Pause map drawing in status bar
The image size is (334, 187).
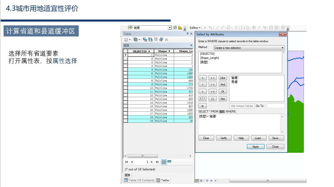(211, 181)
